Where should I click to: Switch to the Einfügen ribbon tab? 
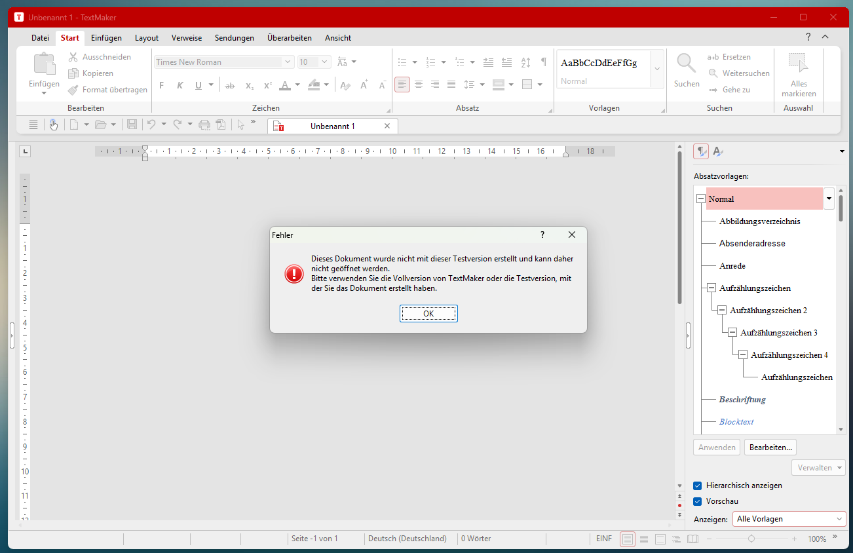click(106, 38)
